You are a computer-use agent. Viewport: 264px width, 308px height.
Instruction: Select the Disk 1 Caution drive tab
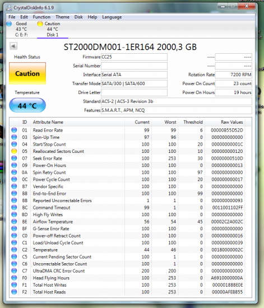pyautogui.click(x=52, y=29)
